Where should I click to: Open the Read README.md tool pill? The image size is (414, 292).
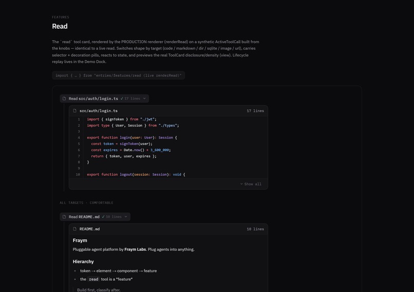pos(95,217)
